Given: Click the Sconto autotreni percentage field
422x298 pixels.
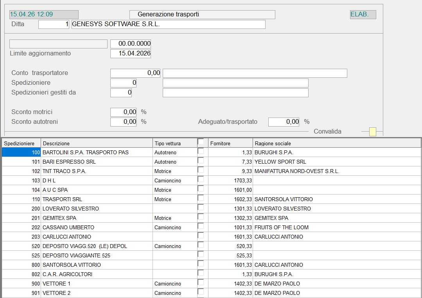Looking at the screenshot, I should pos(124,122).
